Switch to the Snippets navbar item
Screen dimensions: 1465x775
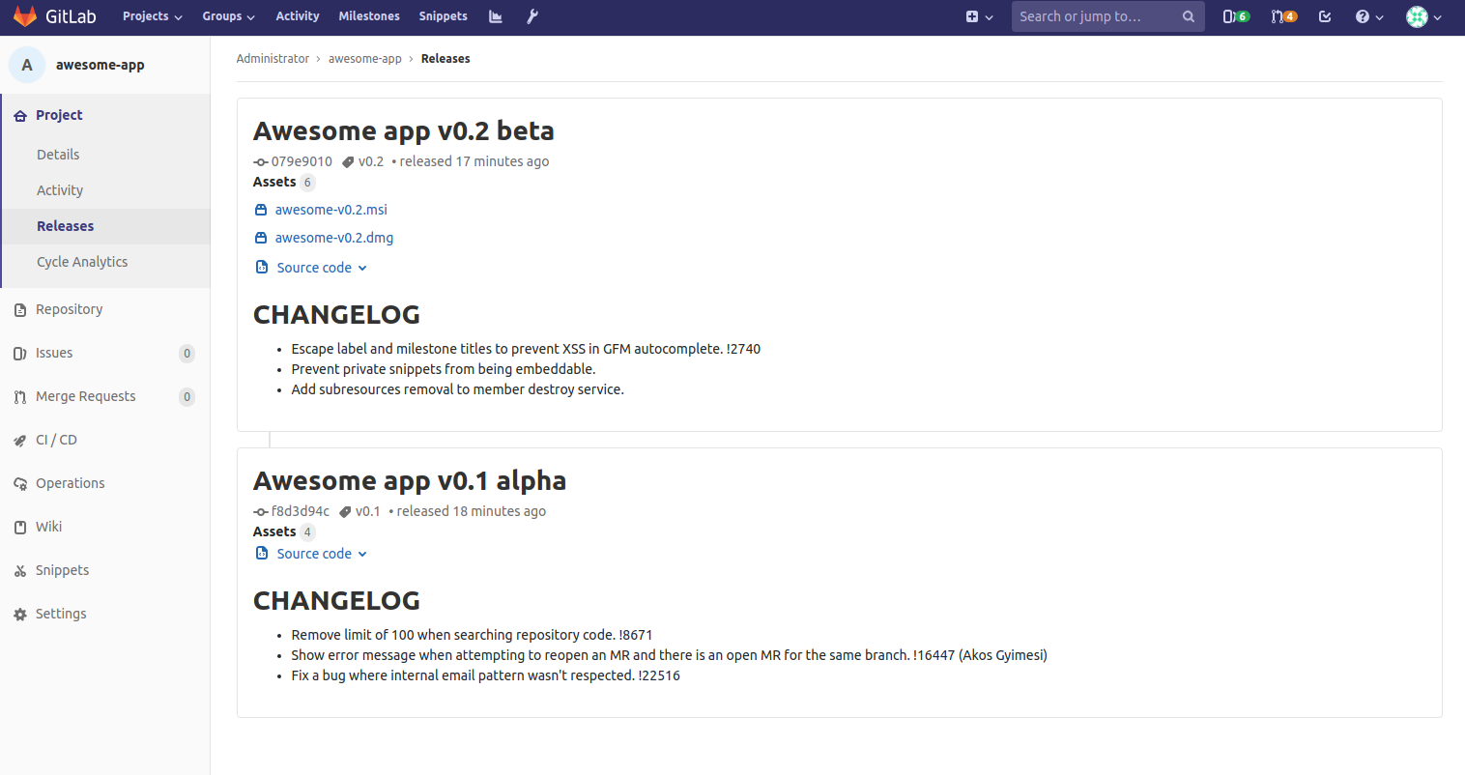pyautogui.click(x=443, y=15)
